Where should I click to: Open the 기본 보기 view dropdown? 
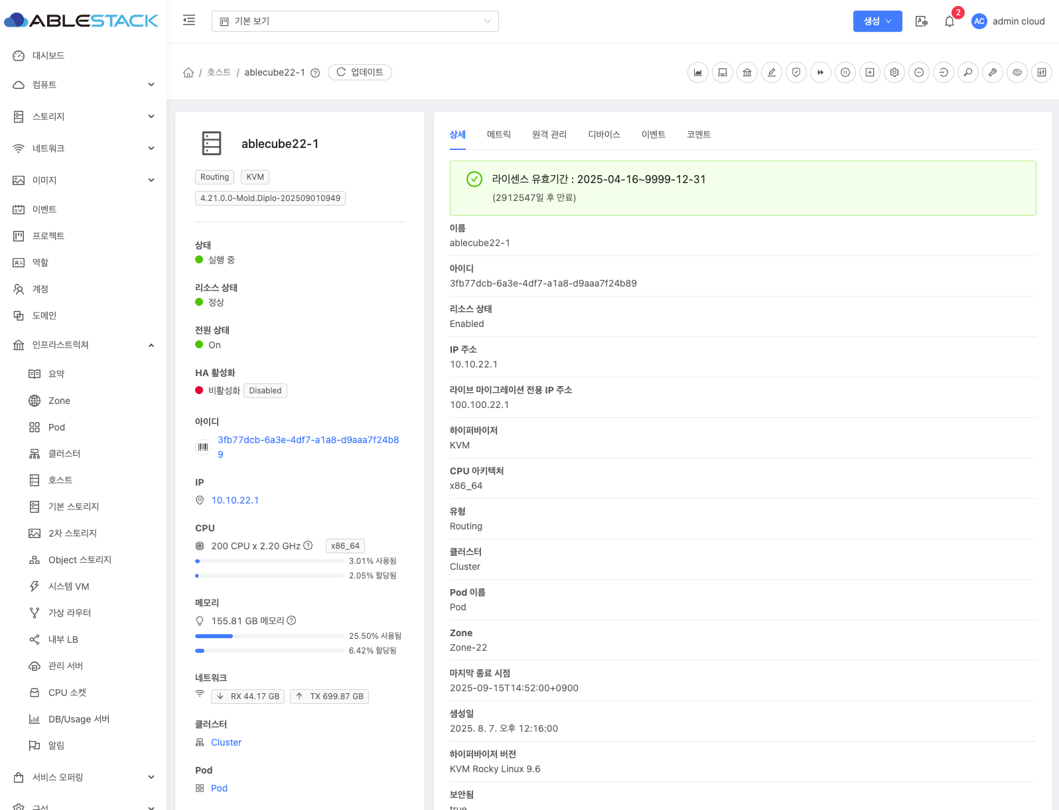(355, 21)
